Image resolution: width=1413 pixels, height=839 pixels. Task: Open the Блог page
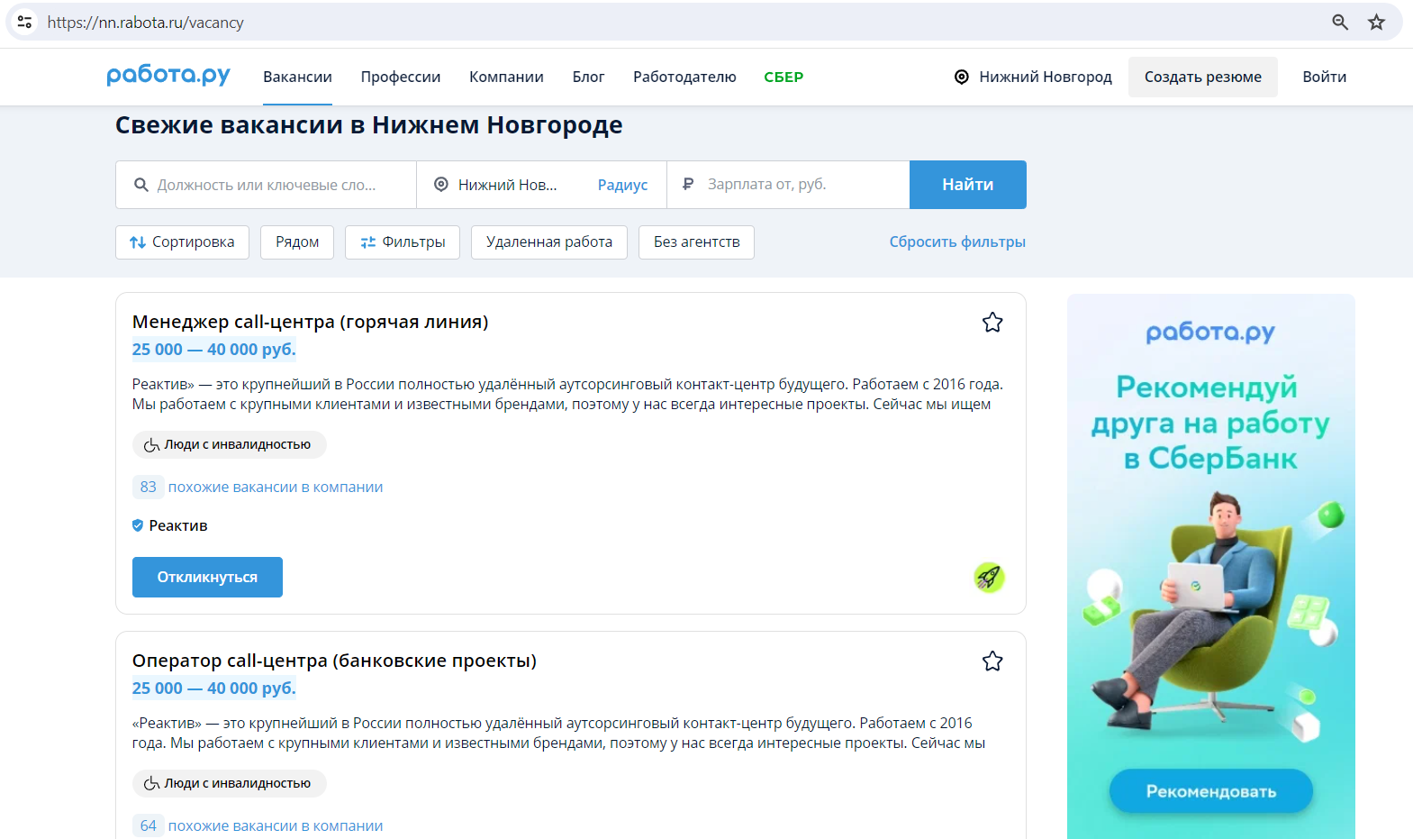588,78
